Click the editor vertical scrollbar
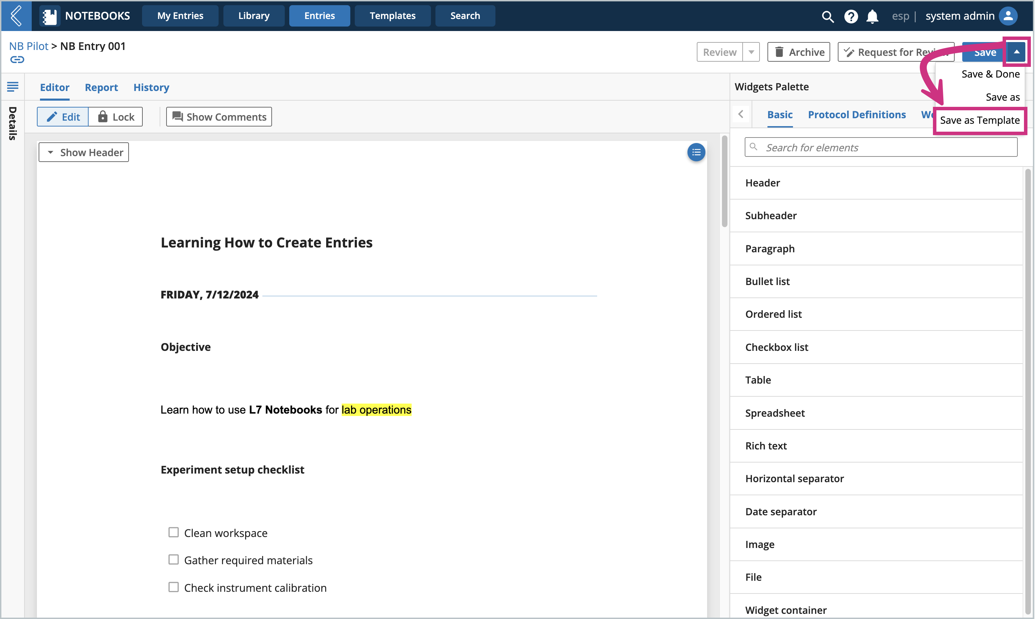The height and width of the screenshot is (619, 1035). [x=725, y=181]
